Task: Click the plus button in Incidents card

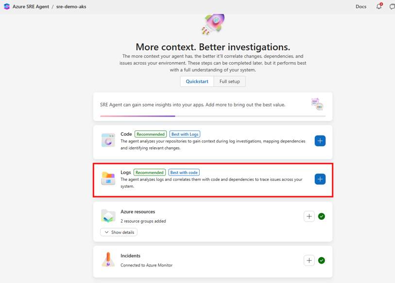Action: (x=309, y=261)
